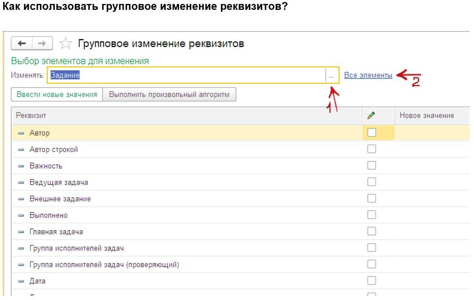Check the Главная задача checkbox
The width and height of the screenshot is (474, 300).
click(x=371, y=231)
